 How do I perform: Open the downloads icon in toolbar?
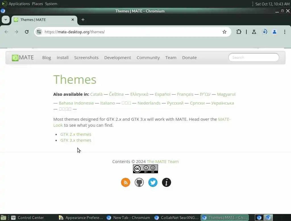click(265, 32)
